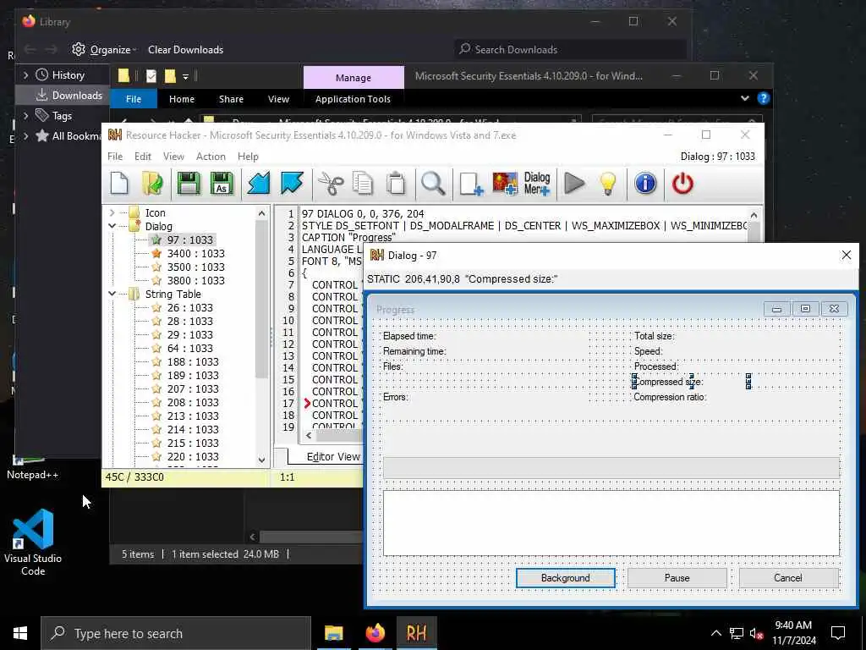Select dialog resource 3400 : 1033
This screenshot has width=866, height=650.
point(195,253)
